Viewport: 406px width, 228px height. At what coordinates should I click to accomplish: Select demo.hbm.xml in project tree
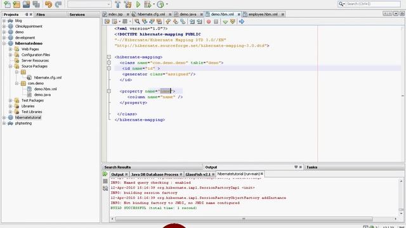tap(45, 89)
